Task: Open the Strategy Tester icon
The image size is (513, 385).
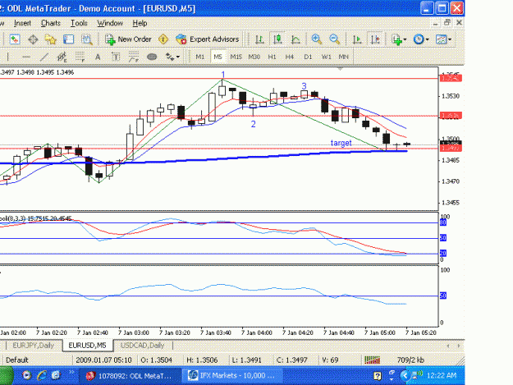Action: (86, 39)
